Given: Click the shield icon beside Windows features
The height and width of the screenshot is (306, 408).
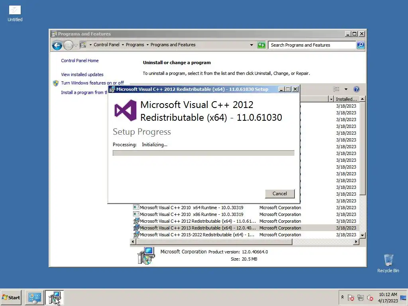Looking at the screenshot, I should click(56, 83).
